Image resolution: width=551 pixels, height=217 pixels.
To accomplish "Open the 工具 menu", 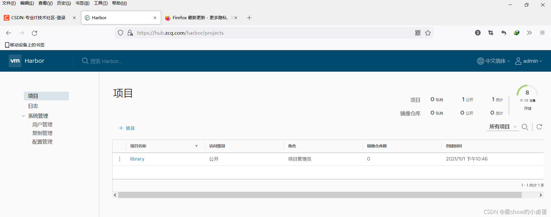I will (x=101, y=3).
